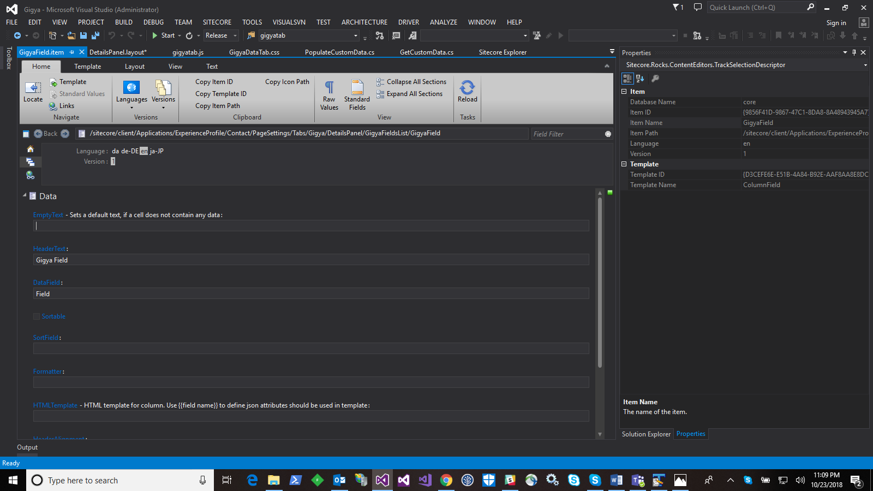Click Copy Icon Path button
Viewport: 873px width, 491px height.
[x=287, y=82]
